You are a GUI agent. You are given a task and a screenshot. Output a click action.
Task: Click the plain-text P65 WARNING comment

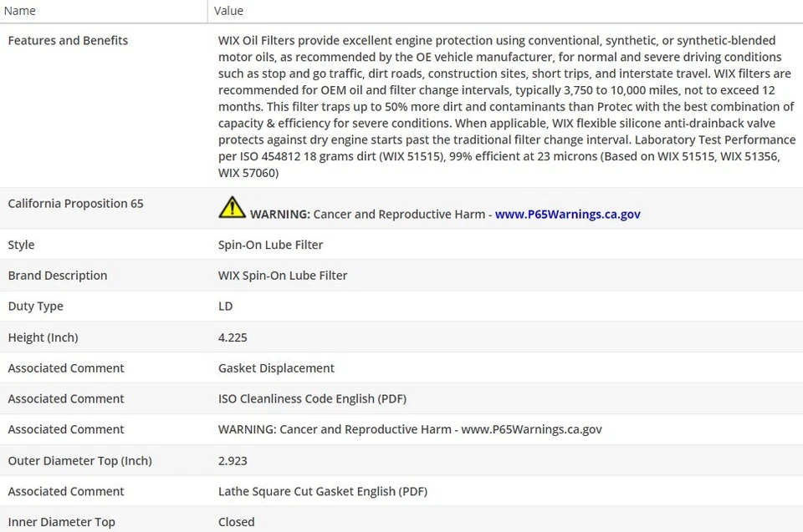410,429
